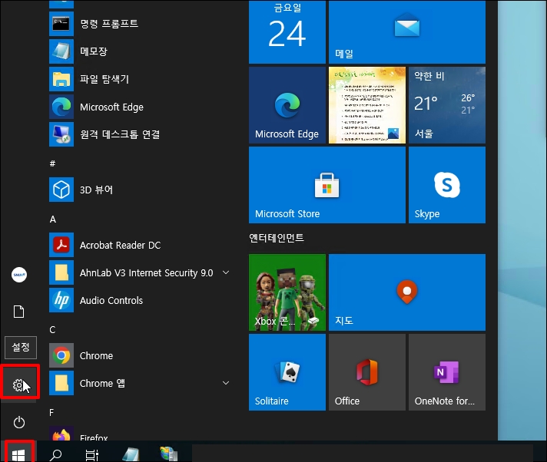
Task: Open Acrobat Reader DC
Action: [x=140, y=245]
